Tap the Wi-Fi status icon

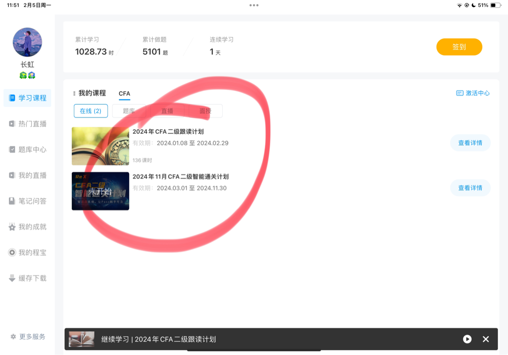pos(459,5)
